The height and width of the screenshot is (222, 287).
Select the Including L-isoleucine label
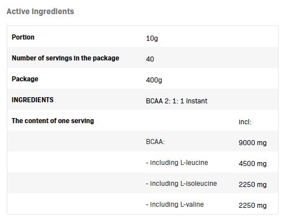coord(181,184)
